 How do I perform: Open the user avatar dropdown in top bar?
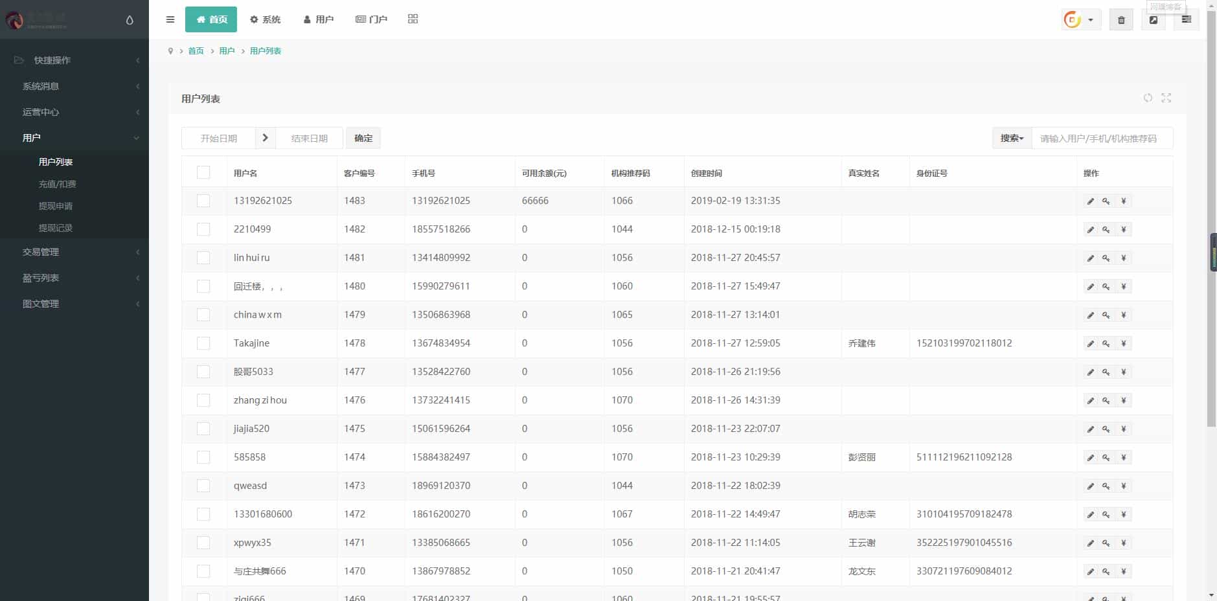pyautogui.click(x=1080, y=20)
